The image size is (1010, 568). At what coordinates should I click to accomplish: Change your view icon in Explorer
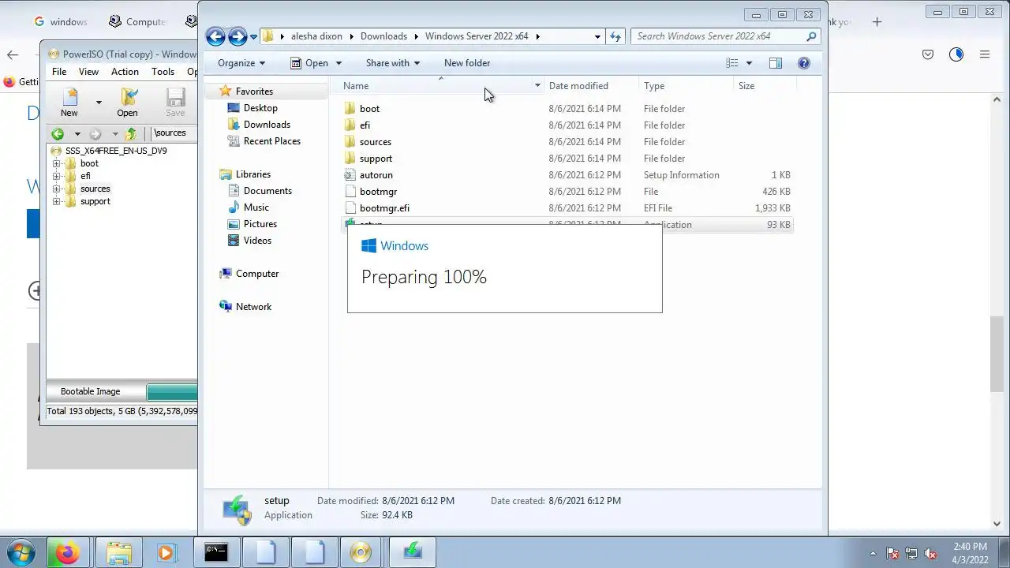click(x=732, y=63)
